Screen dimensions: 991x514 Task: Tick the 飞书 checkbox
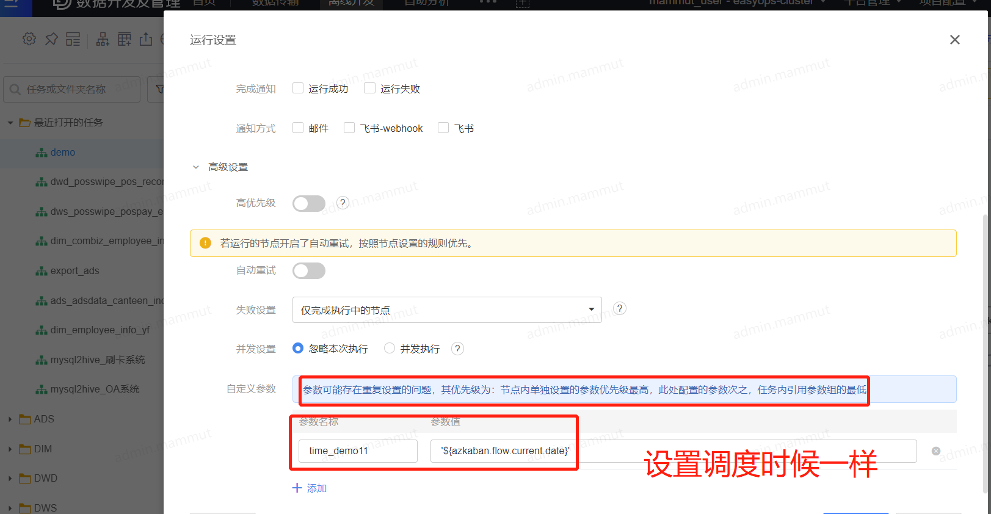pyautogui.click(x=443, y=128)
